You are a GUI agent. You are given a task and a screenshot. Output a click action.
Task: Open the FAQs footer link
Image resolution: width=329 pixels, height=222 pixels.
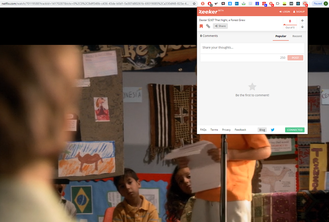(203, 130)
